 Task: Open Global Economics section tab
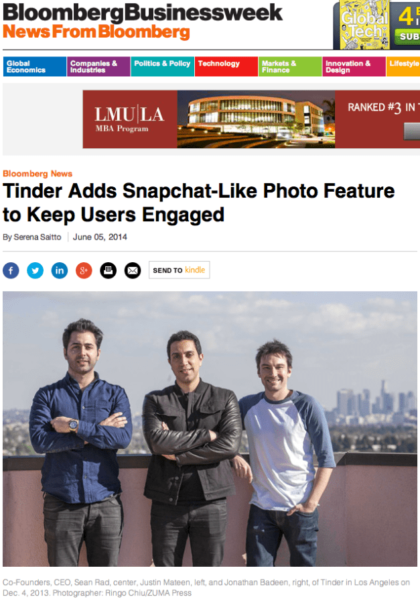click(x=34, y=66)
